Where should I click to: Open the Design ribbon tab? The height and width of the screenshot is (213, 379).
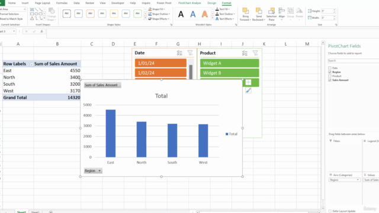(212, 3)
